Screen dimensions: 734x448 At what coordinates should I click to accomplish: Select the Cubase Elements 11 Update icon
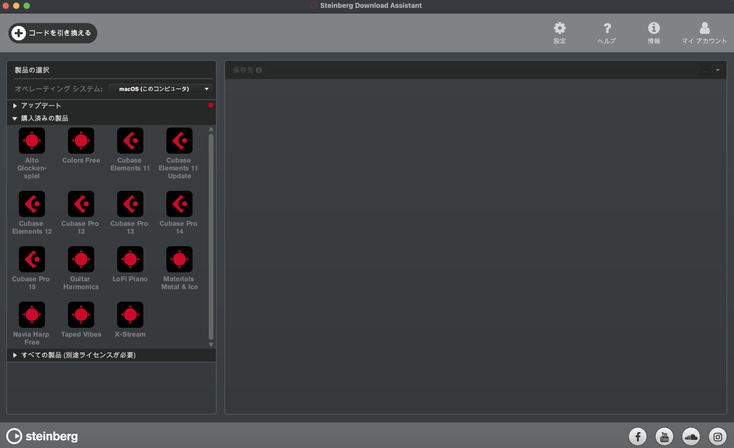click(179, 141)
